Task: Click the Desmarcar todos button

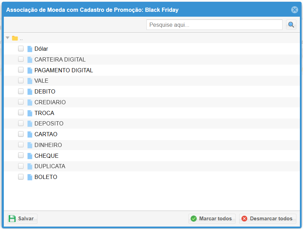Action: pos(267,219)
